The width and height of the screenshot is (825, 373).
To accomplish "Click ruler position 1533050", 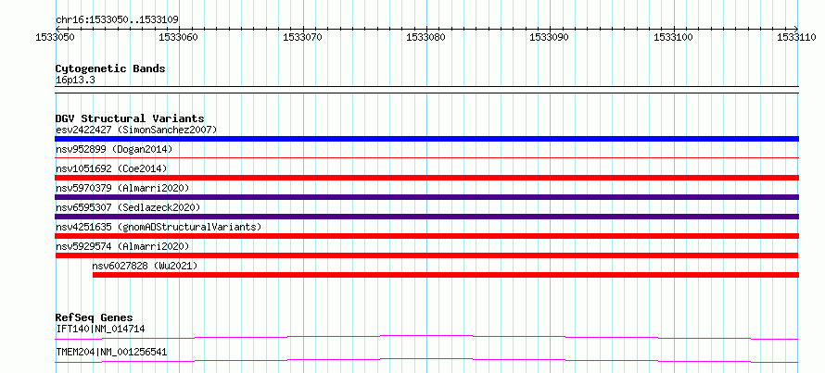I will 56,37.
